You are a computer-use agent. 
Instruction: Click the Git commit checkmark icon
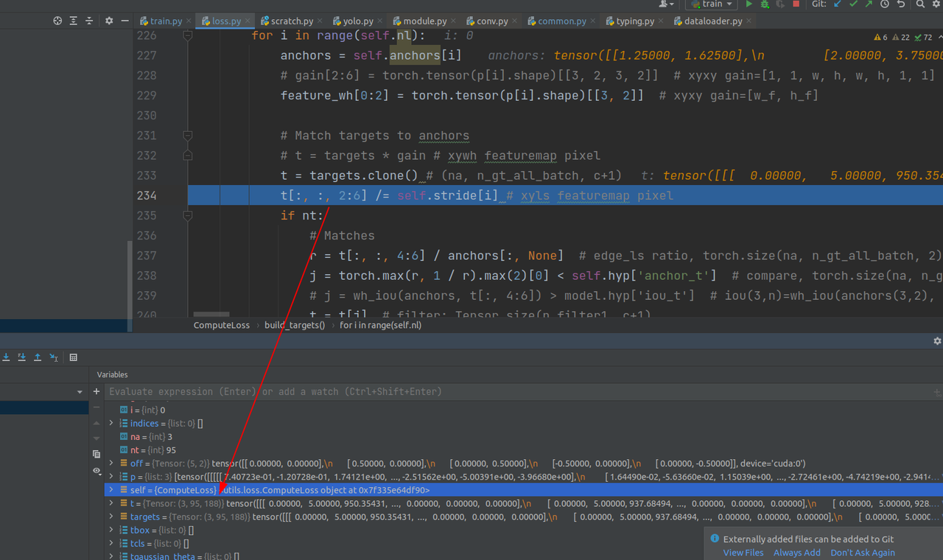point(853,4)
